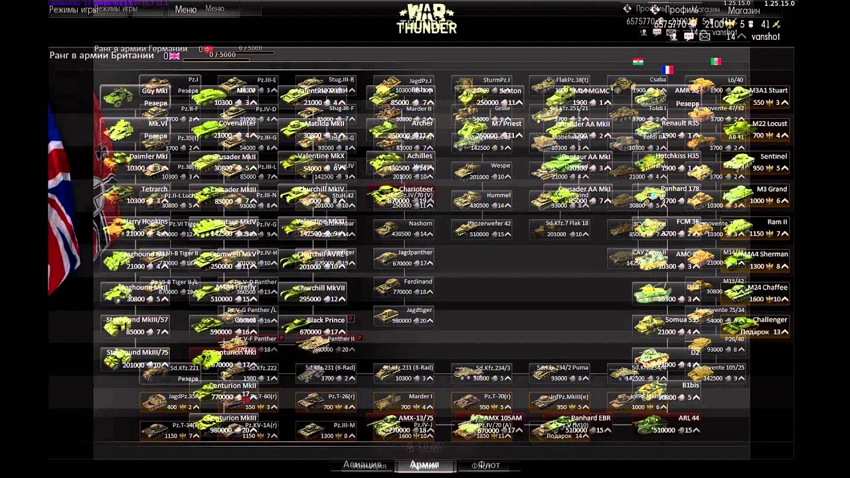The width and height of the screenshot is (850, 478).
Task: Select the Jagdtiger vehicle card
Action: 404,315
